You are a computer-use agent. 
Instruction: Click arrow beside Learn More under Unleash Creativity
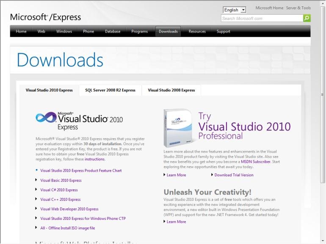pos(164,221)
